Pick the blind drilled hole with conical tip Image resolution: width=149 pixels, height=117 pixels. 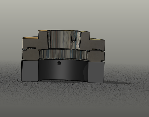(74, 36)
